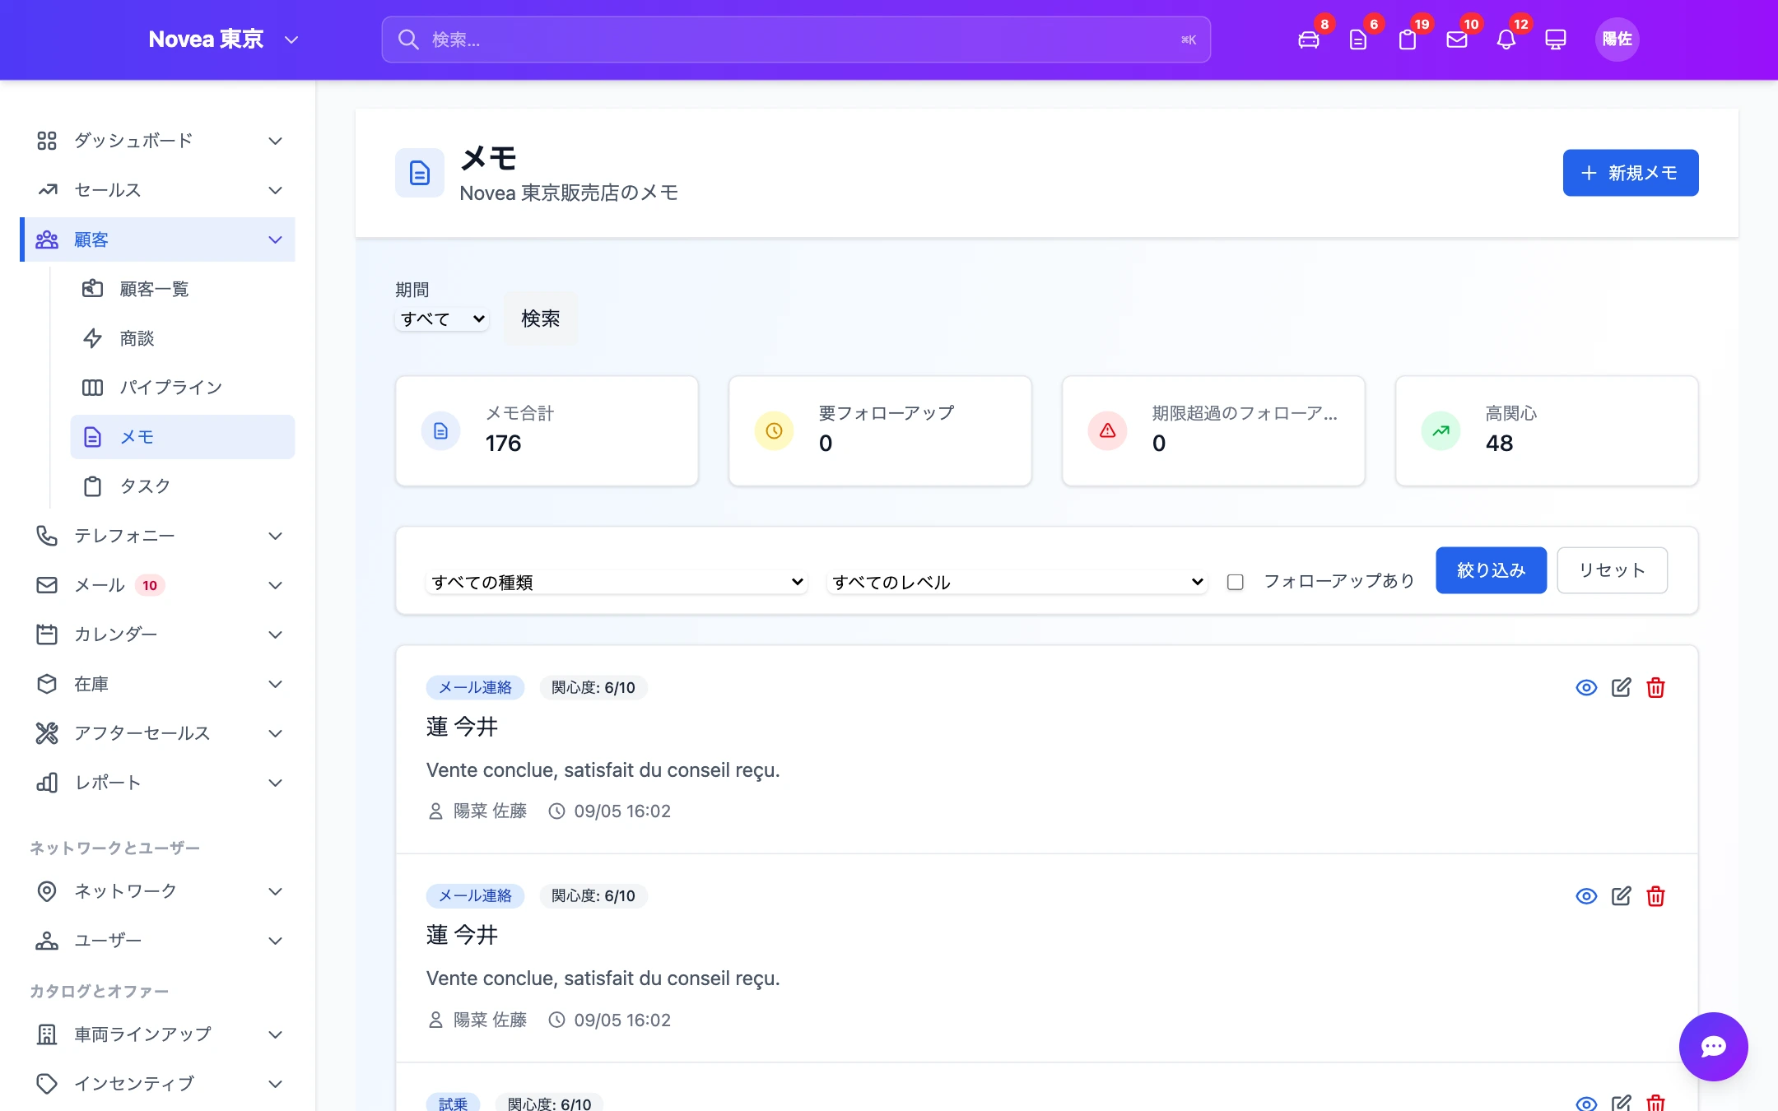Viewport: 1778px width, 1111px height.
Task: Click the 検索 button beside period
Action: (x=540, y=318)
